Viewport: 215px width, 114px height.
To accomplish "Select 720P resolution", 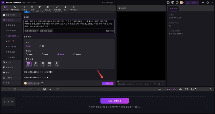I will [x=61, y=54].
